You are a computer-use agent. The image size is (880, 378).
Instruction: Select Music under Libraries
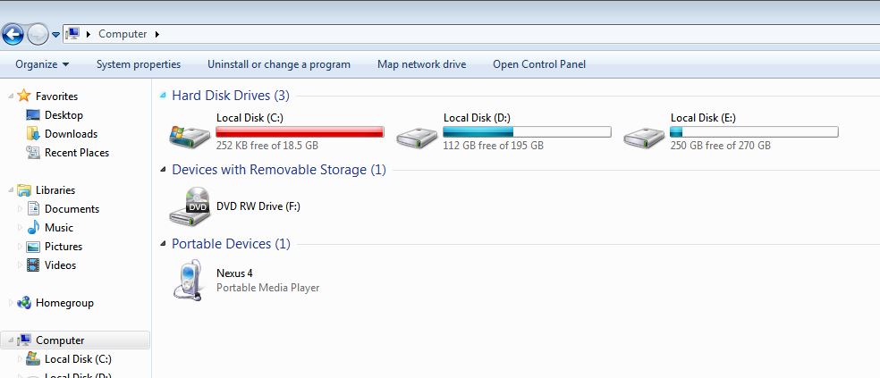(59, 228)
